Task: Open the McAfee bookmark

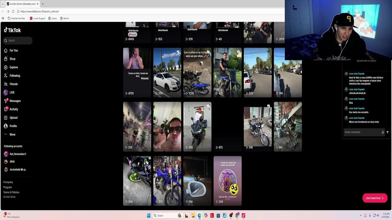Action: pyautogui.click(x=65, y=18)
